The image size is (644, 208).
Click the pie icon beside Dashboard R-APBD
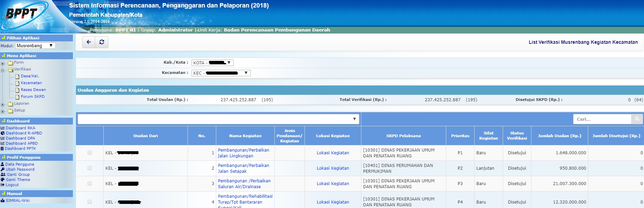[x=3, y=133]
